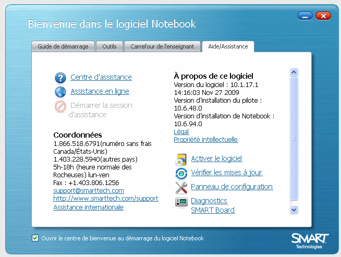The width and height of the screenshot is (341, 257).
Task: Click Activer le logiciel link
Action: (216, 158)
